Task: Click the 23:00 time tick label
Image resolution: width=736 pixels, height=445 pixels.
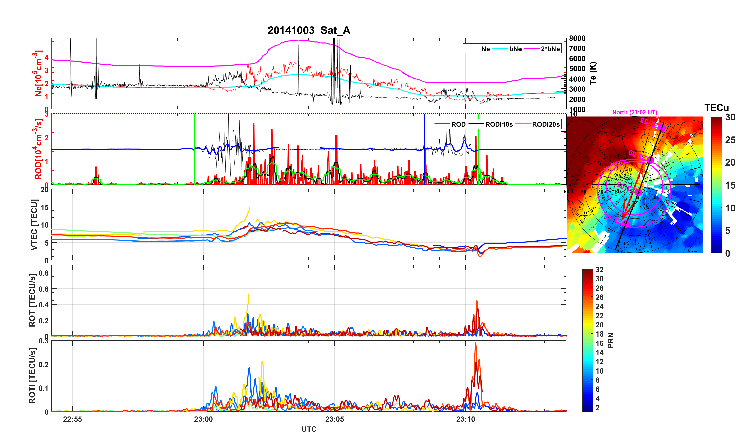Action: pyautogui.click(x=203, y=419)
